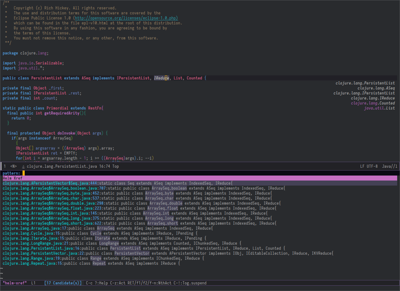Click the *helm-xref* buffer name

(x=14, y=283)
